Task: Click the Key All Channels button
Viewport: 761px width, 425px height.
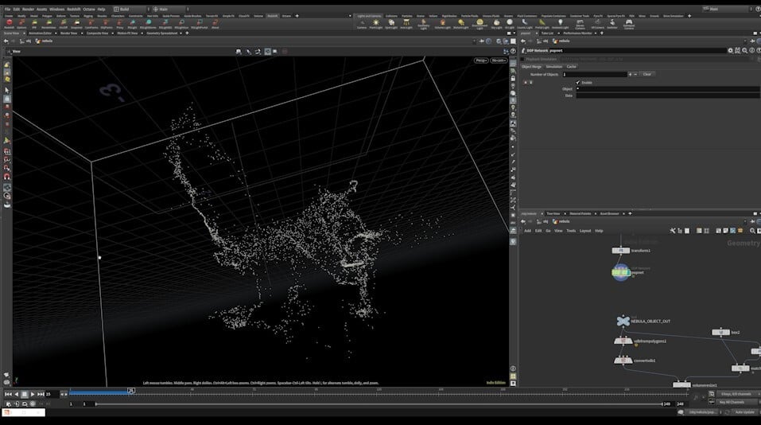Action: pyautogui.click(x=731, y=402)
